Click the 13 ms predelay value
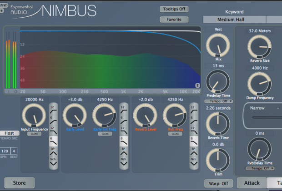This screenshot has width=282, height=191. [218, 66]
